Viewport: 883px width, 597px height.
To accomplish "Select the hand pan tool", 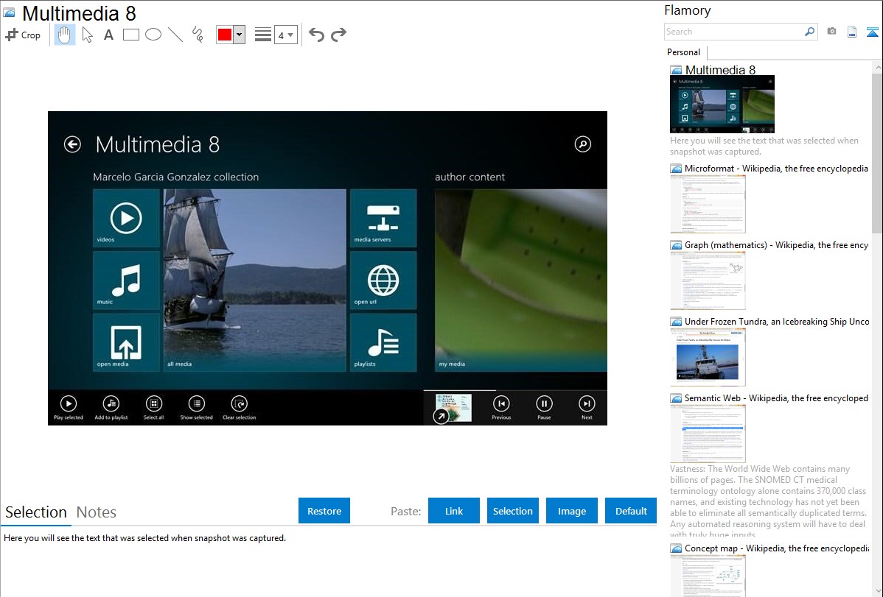I will click(64, 35).
